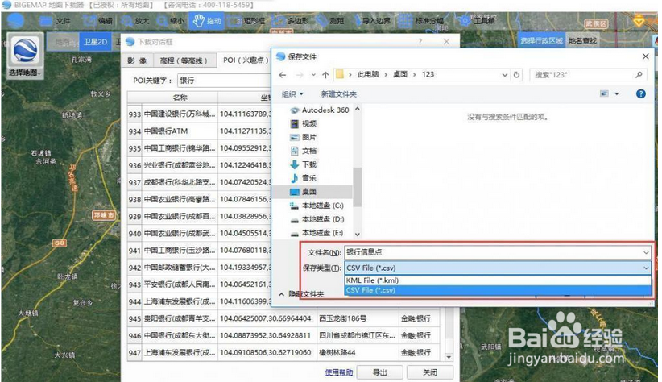Select row 947 上海浦东发展银行
This screenshot has width=662, height=382.
pyautogui.click(x=283, y=352)
